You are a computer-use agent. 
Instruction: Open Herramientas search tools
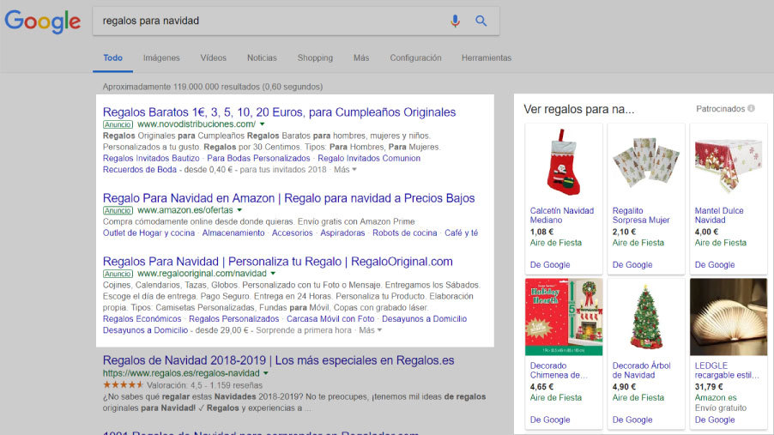pyautogui.click(x=486, y=58)
